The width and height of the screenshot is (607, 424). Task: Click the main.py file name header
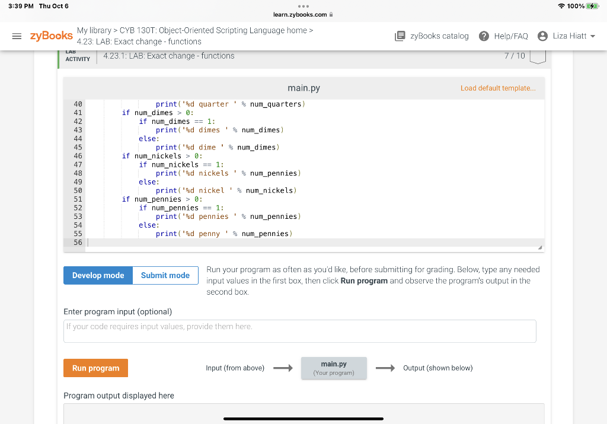tap(304, 88)
